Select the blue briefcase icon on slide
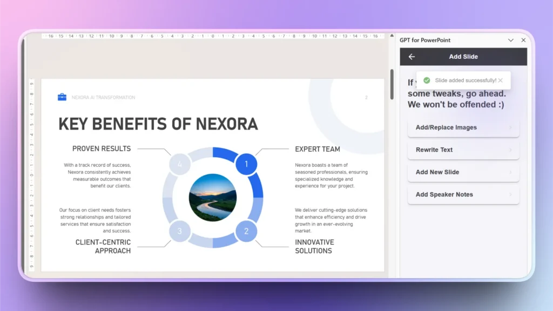The image size is (553, 311). point(62,97)
